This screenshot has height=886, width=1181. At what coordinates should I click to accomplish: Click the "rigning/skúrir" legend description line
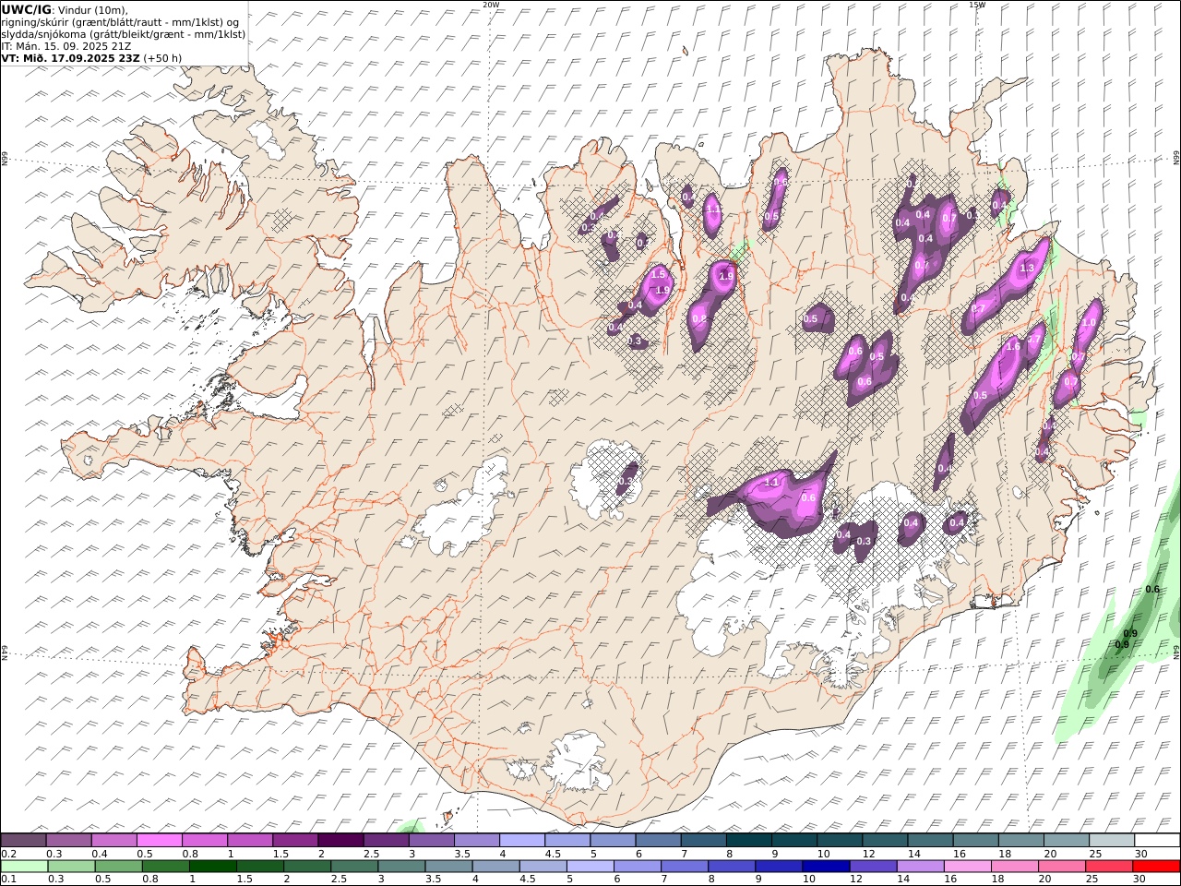pyautogui.click(x=120, y=21)
